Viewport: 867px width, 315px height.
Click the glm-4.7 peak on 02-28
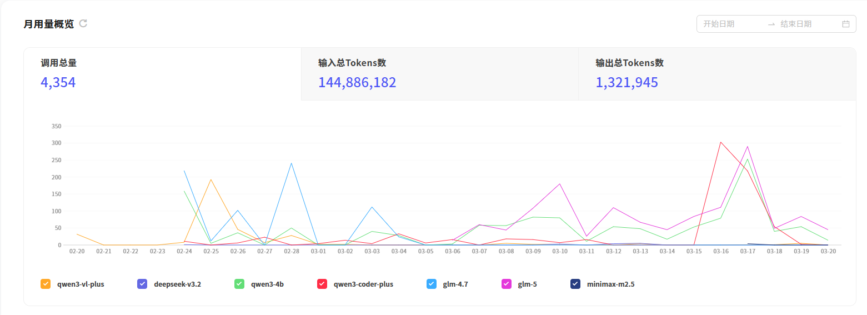pos(292,163)
